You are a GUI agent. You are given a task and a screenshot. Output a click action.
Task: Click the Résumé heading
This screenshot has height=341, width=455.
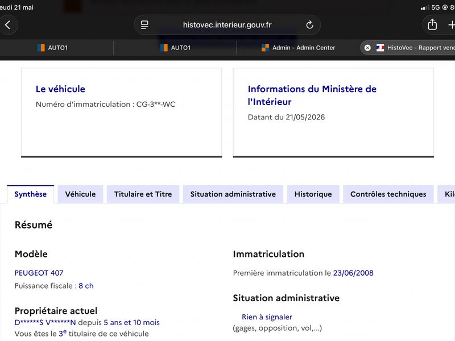(x=34, y=225)
